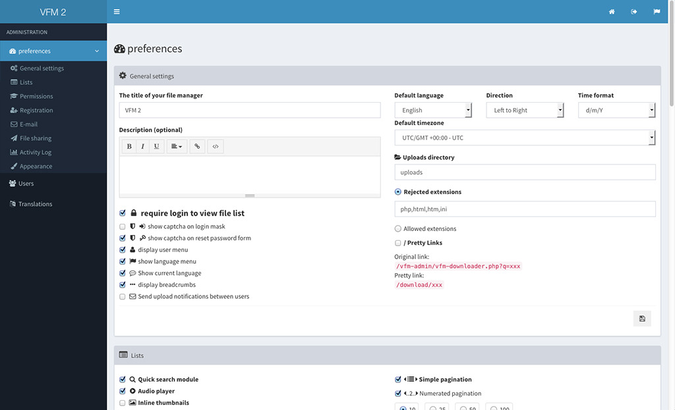Viewport: 675px width, 410px height.
Task: Click the logout icon in top bar
Action: point(634,12)
